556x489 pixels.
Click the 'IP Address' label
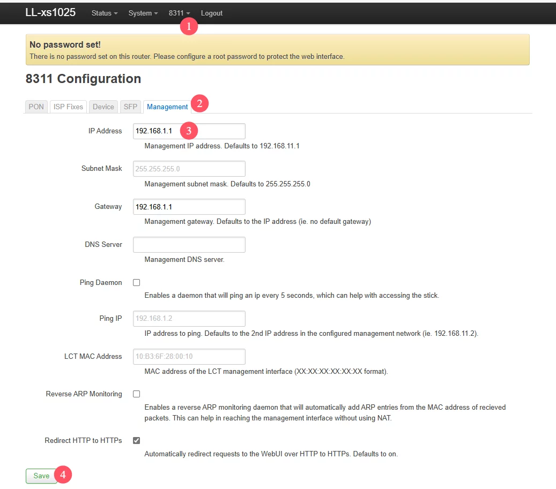[x=105, y=131]
